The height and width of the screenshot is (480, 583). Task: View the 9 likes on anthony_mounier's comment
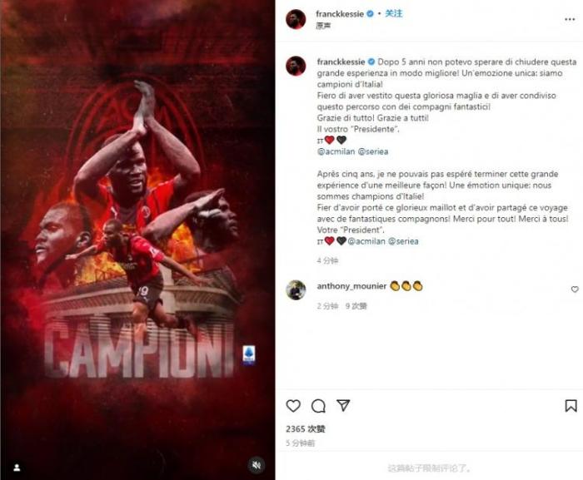click(x=356, y=306)
